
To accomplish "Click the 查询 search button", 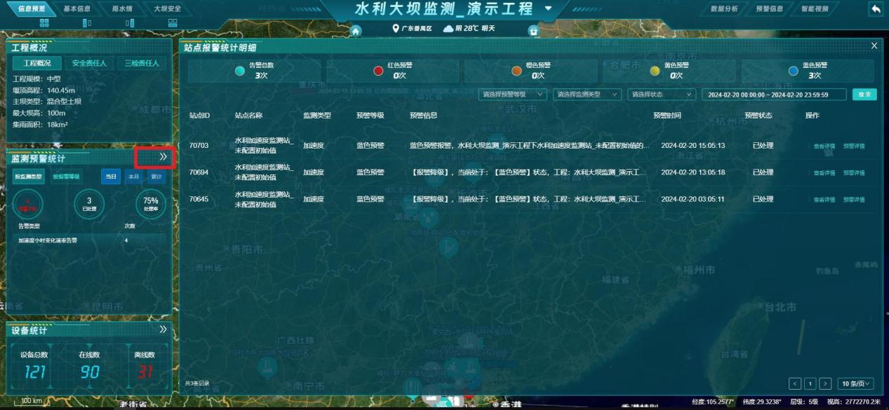I will (864, 94).
